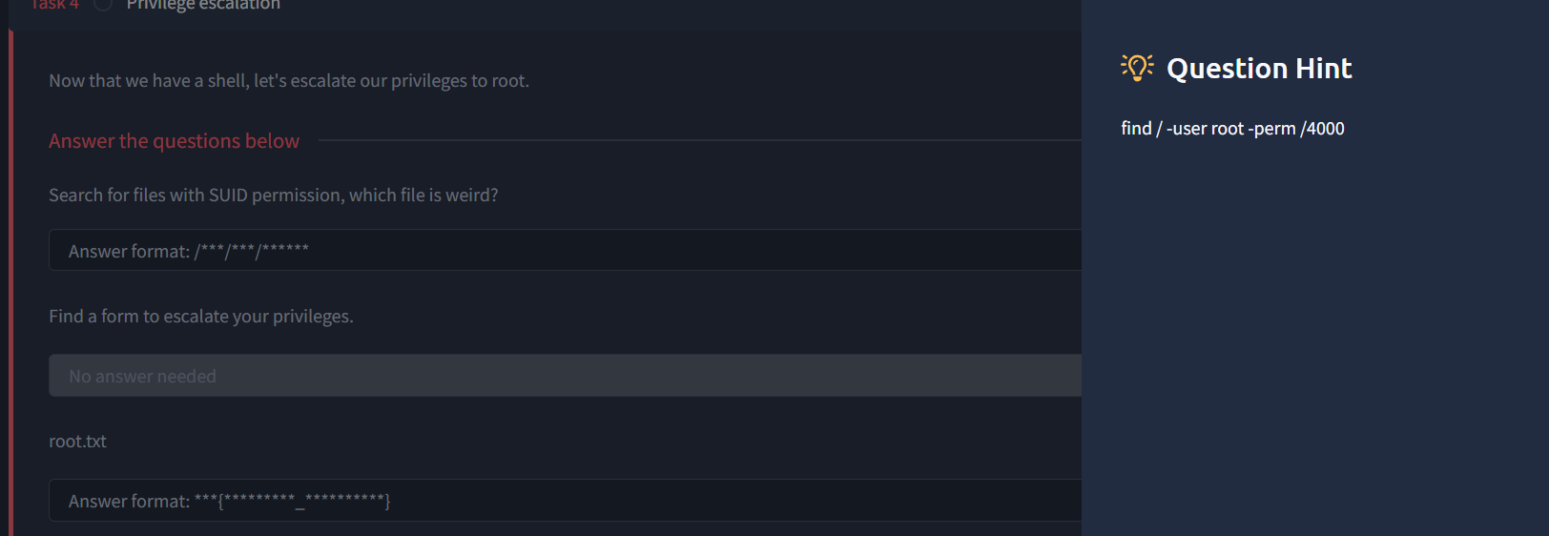Click the Now that we have a shell sentence
Viewport: 1549px width, 536px height.
(x=289, y=81)
